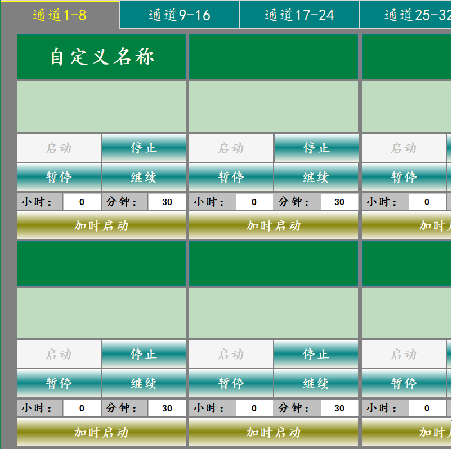Click 暂停 in the bottom-right channel
The height and width of the screenshot is (449, 452).
(404, 383)
